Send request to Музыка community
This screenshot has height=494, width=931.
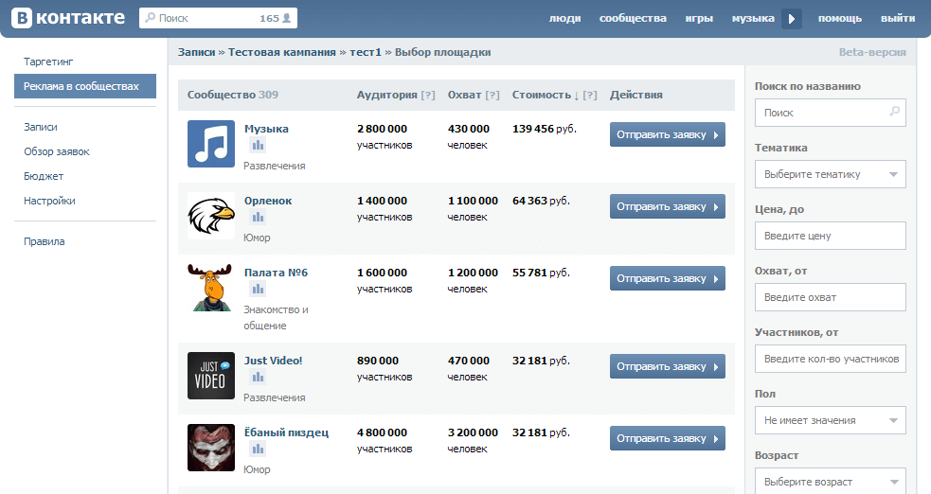(668, 134)
